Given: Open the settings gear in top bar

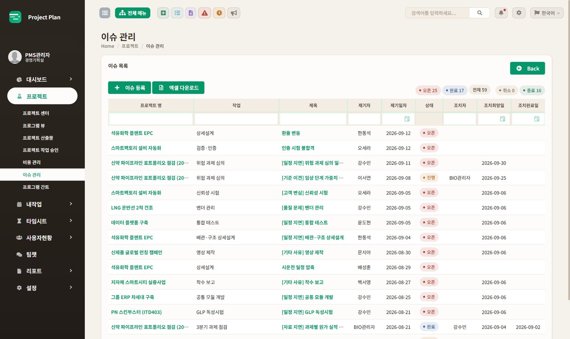Looking at the screenshot, I should pos(519,13).
